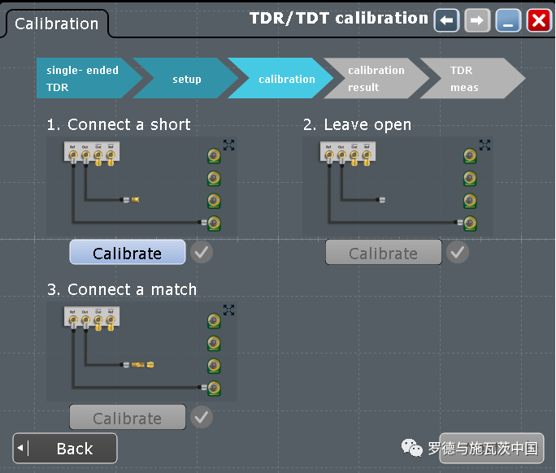Viewport: 556px width, 473px height.
Task: Open the calibration result step
Action: 376,79
